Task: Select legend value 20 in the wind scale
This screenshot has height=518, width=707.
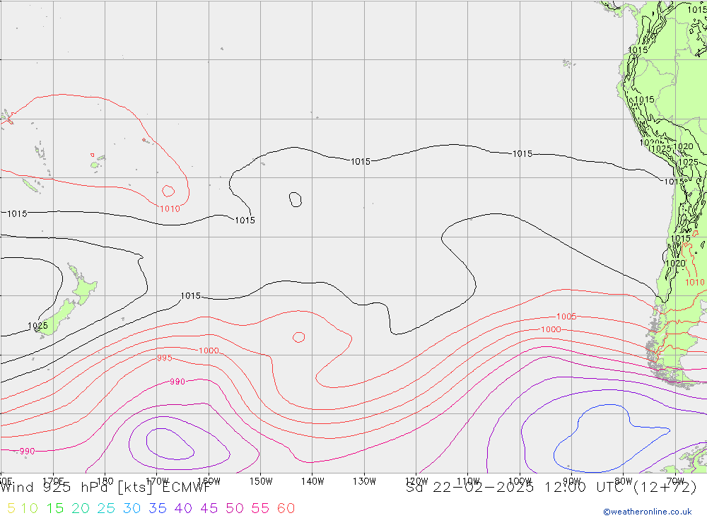Action: tap(81, 509)
